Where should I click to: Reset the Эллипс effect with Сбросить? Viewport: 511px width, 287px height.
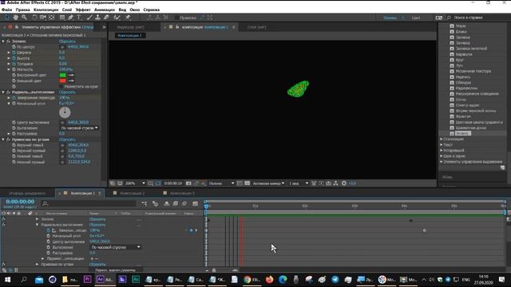(x=67, y=41)
